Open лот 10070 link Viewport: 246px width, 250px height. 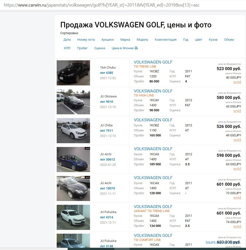[x=107, y=188]
